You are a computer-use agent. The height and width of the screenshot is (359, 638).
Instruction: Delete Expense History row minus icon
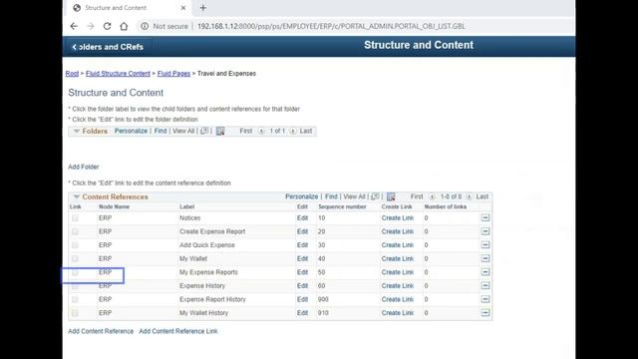(x=485, y=285)
